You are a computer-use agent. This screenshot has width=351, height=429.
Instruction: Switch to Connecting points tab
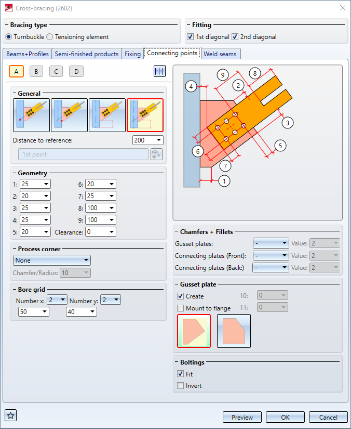click(172, 53)
